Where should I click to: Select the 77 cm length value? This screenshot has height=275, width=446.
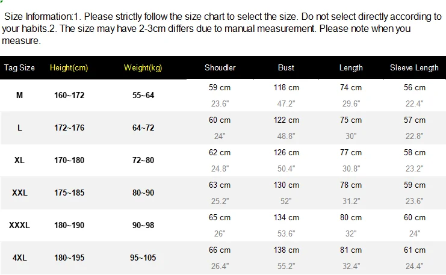[351, 153]
